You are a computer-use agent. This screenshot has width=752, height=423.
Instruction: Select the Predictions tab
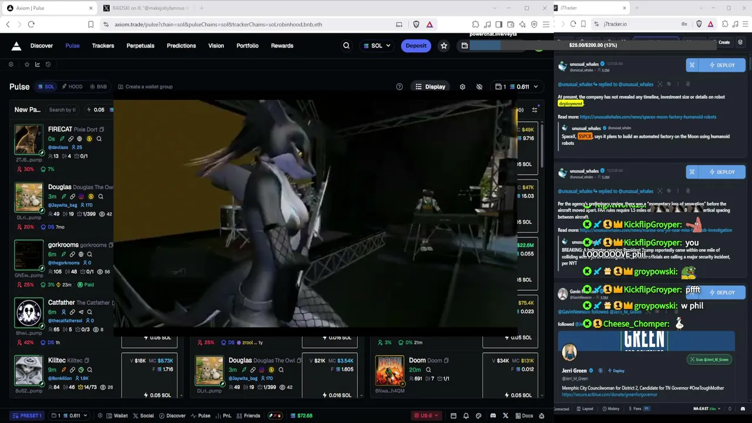(181, 46)
